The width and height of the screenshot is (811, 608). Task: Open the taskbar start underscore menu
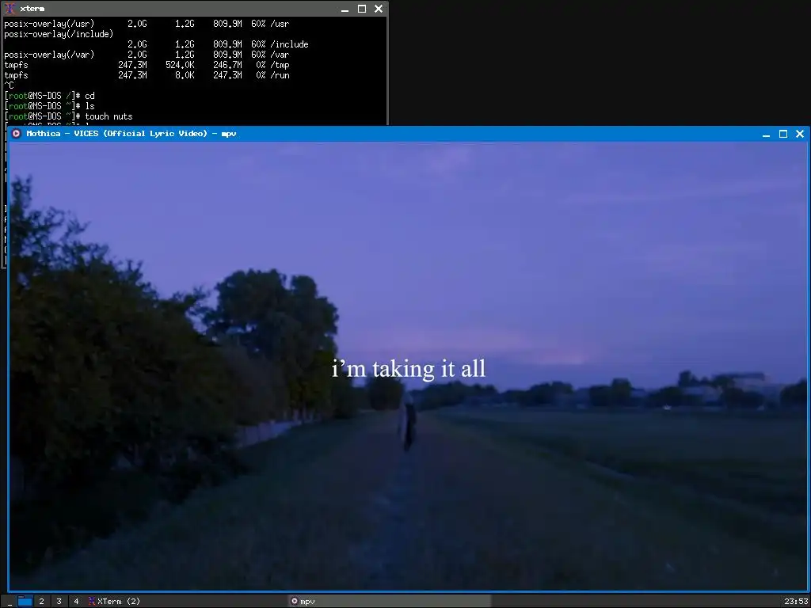pos(10,602)
